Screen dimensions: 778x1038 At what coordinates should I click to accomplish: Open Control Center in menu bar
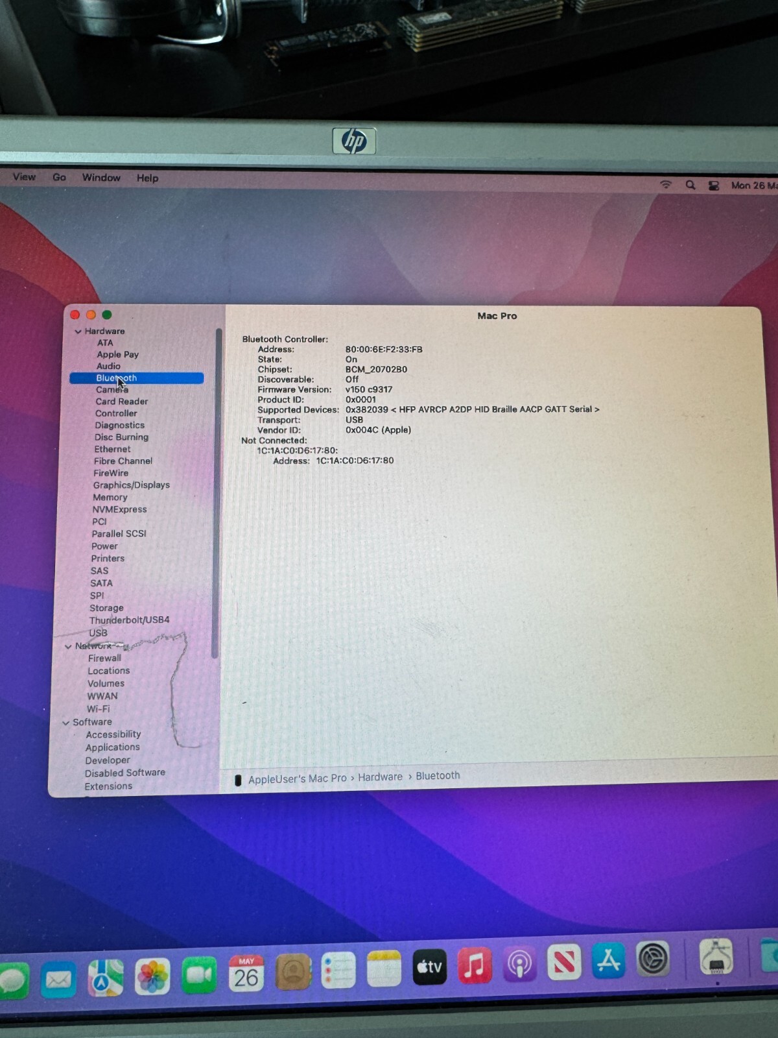click(x=714, y=186)
